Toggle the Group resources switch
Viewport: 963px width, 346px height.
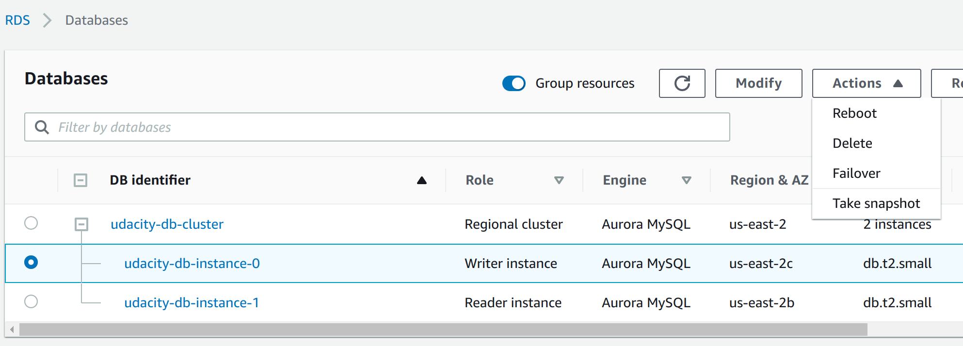coord(514,83)
